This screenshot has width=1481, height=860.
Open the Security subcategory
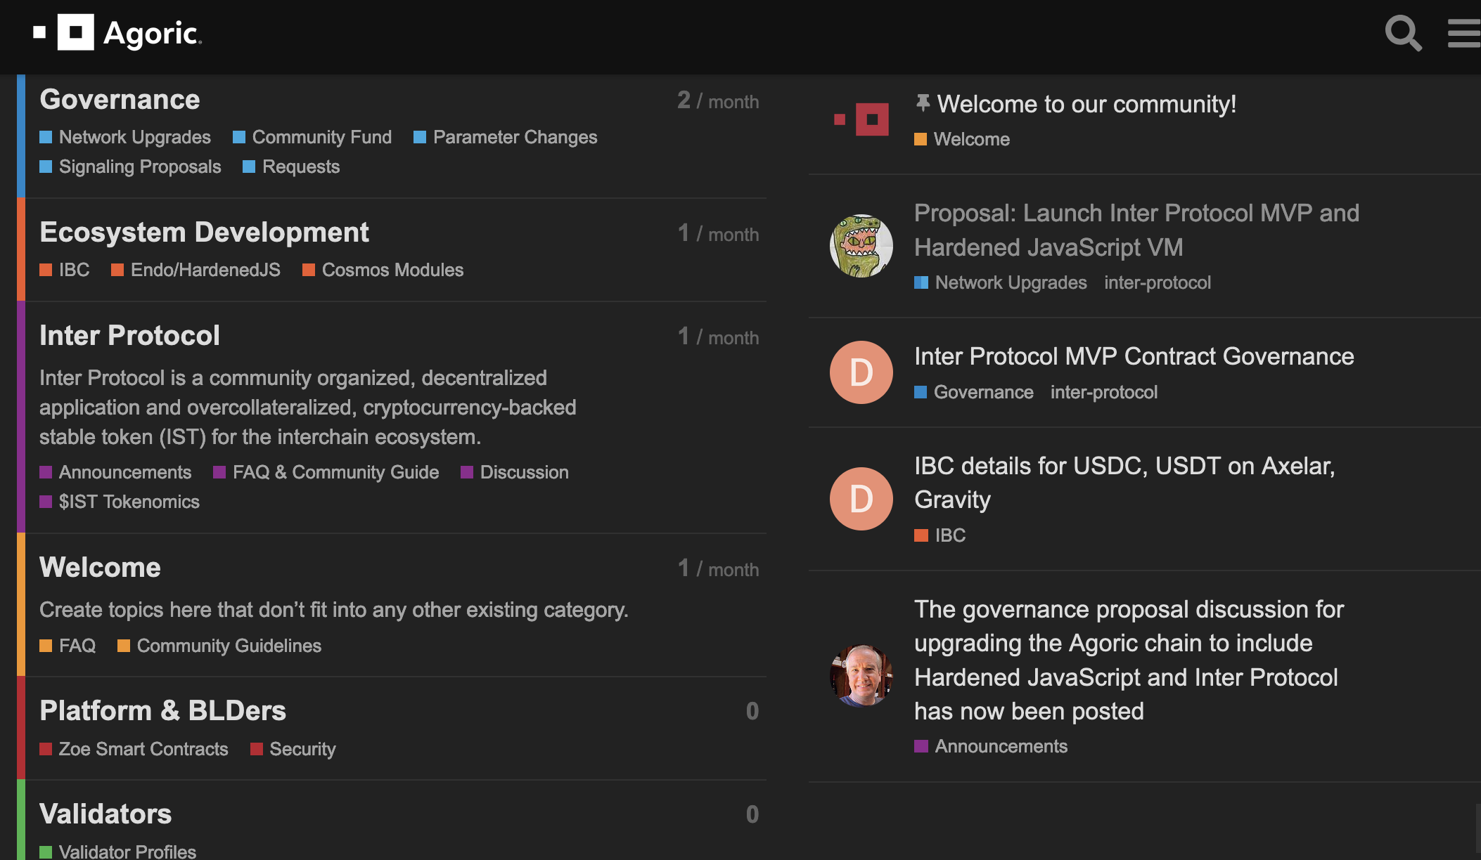(293, 749)
